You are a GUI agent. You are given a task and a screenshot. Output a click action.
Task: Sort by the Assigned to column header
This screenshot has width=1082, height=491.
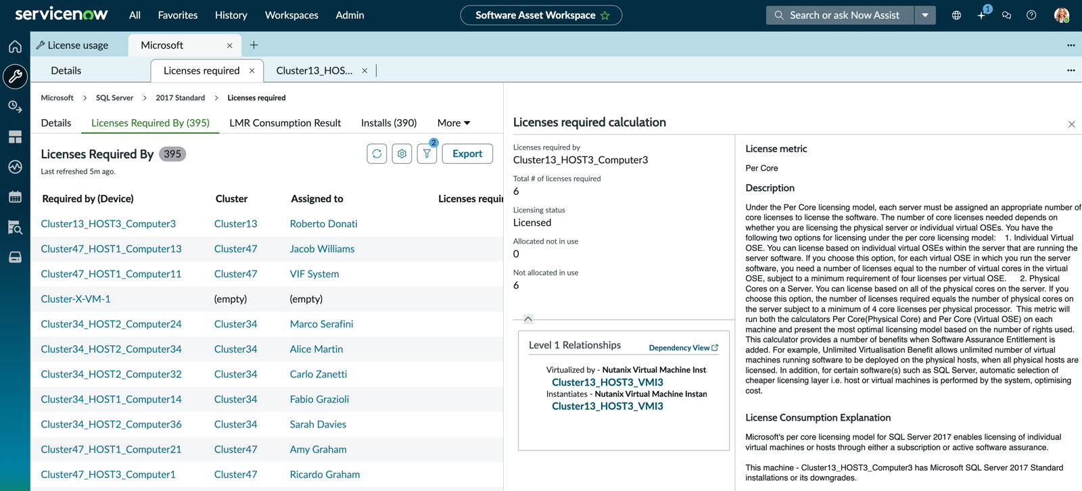coord(317,199)
